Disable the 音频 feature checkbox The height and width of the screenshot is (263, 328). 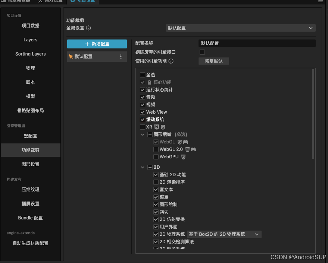coord(143,97)
